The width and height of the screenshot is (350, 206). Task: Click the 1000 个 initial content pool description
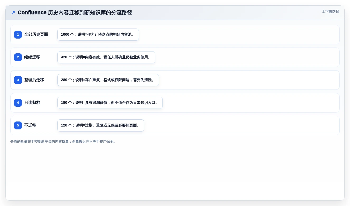(98, 35)
